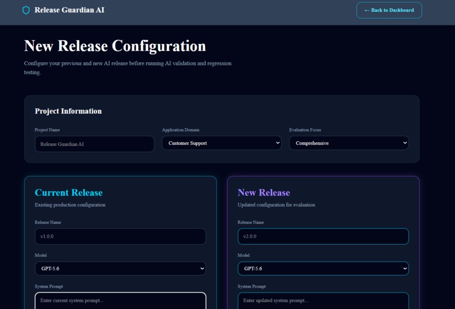The width and height of the screenshot is (455, 309).
Task: Click the New Release heading
Action: point(264,192)
